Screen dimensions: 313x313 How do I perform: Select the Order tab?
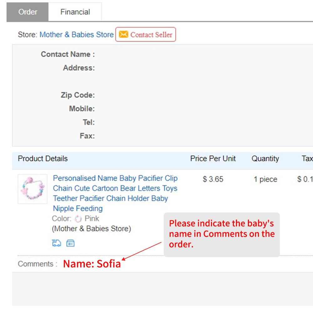click(x=28, y=12)
